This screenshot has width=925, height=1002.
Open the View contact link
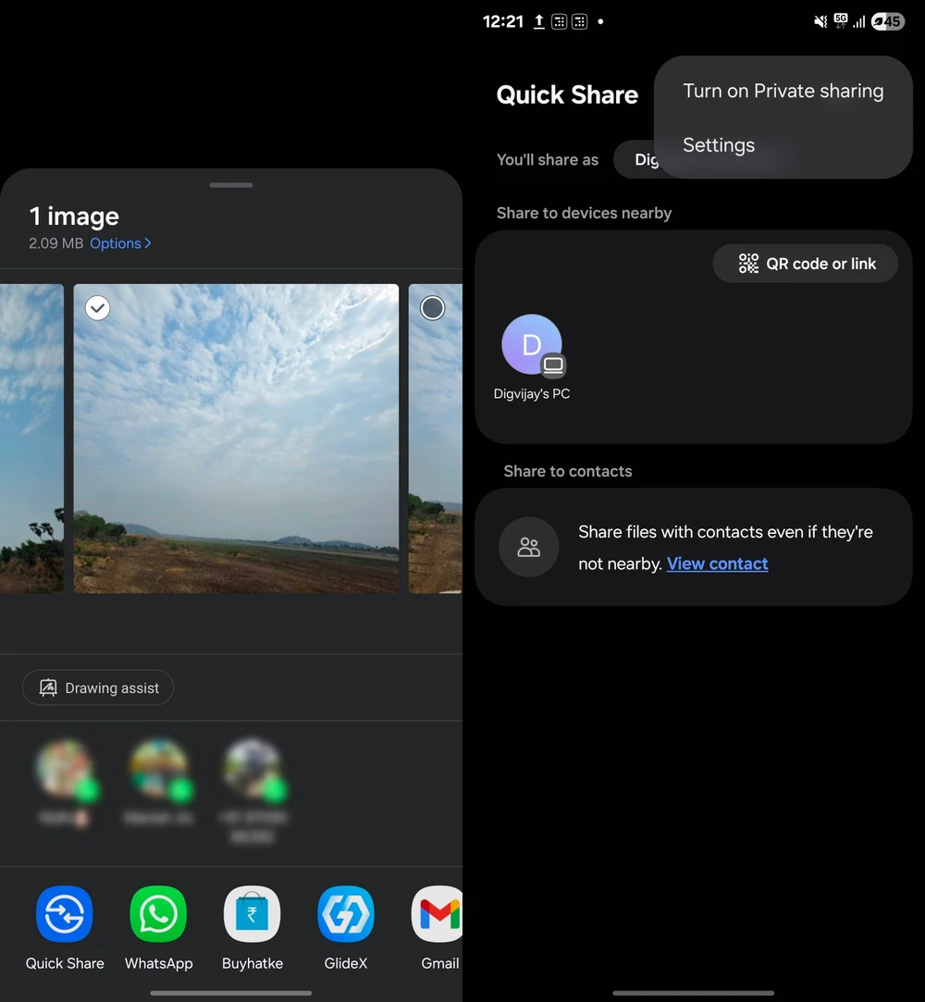click(717, 563)
